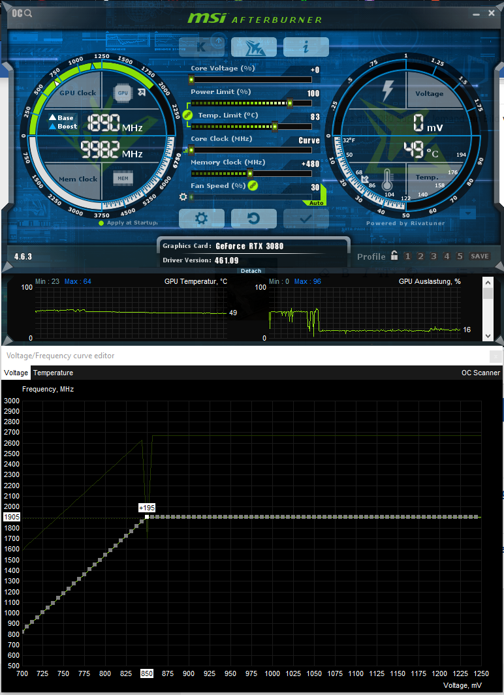Image resolution: width=504 pixels, height=695 pixels.
Task: Click the 'Curve' core clock value
Action: tap(309, 140)
